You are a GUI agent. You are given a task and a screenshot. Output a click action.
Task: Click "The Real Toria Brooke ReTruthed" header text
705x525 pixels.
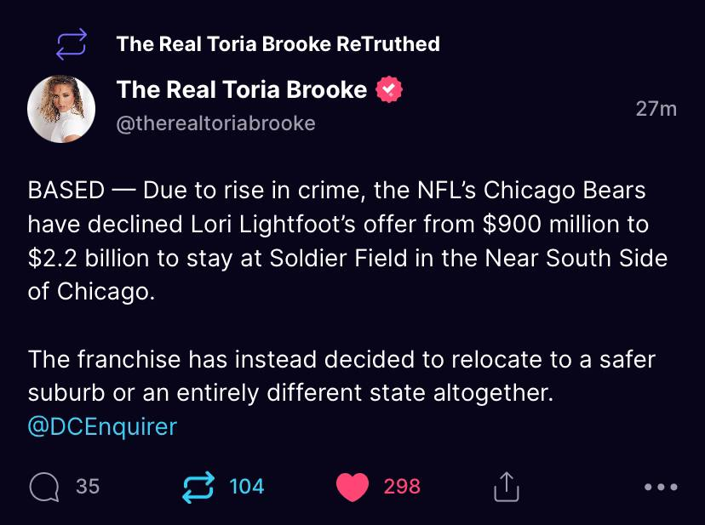pos(278,44)
